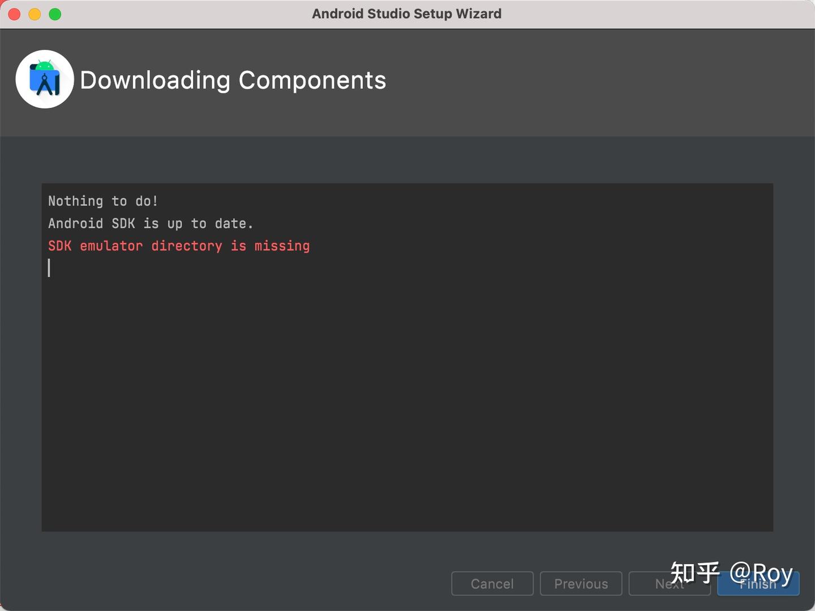Click the Downloading Components heading text
The width and height of the screenshot is (815, 611).
point(233,80)
